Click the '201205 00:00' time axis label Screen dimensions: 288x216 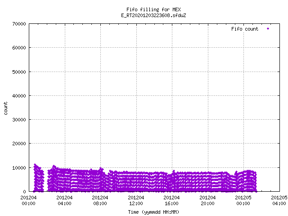[243, 200]
